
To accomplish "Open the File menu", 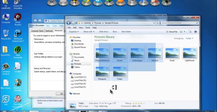I will point(69,28).
